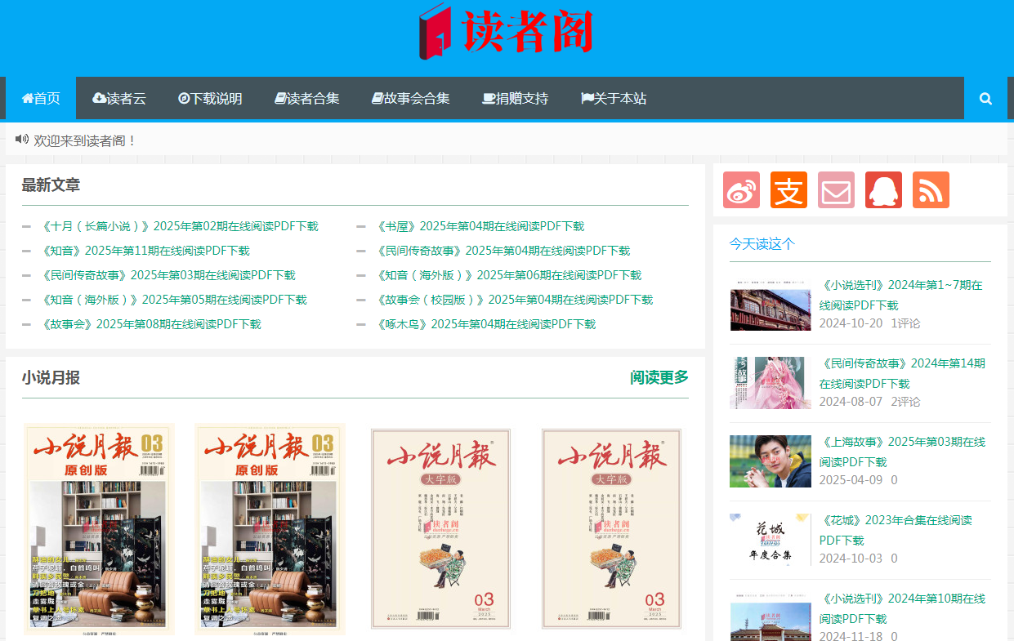Click the orange Alipay (支) icon
Screen dimensions: 1014x641
[788, 190]
